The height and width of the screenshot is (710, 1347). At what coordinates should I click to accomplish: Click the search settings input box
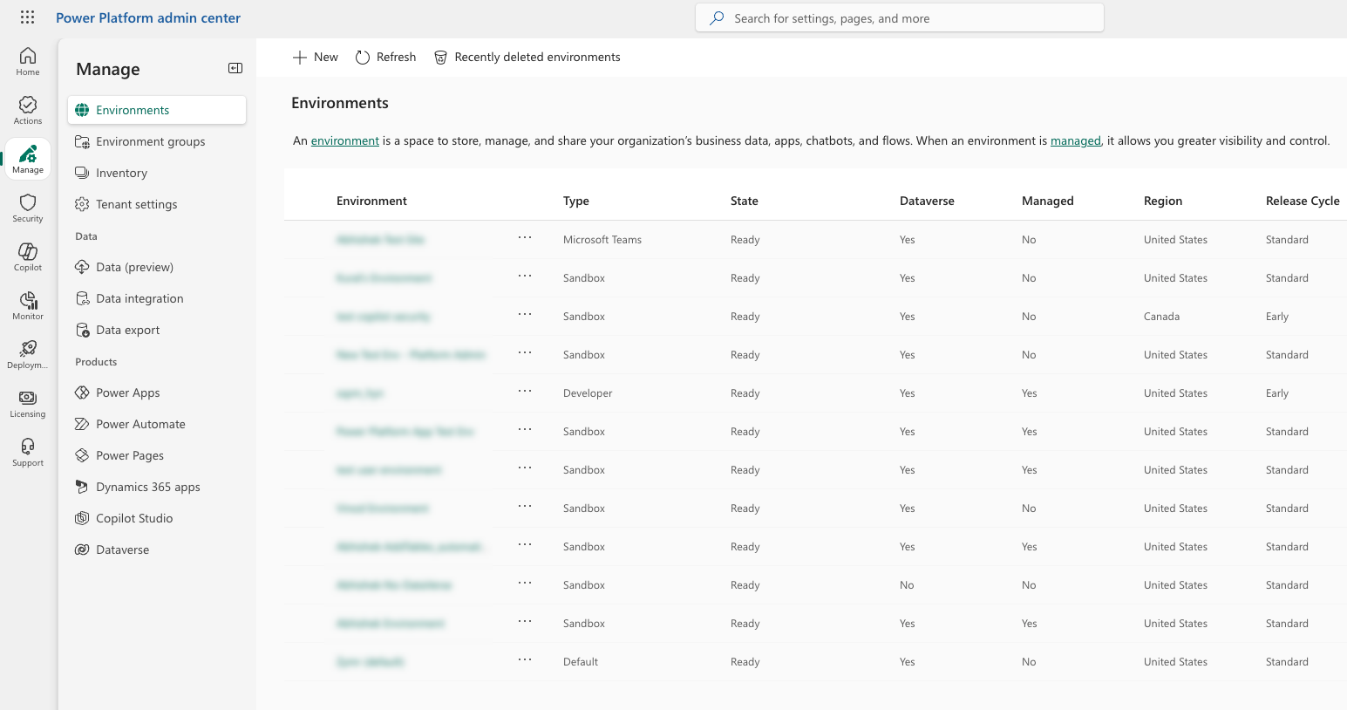(x=899, y=18)
